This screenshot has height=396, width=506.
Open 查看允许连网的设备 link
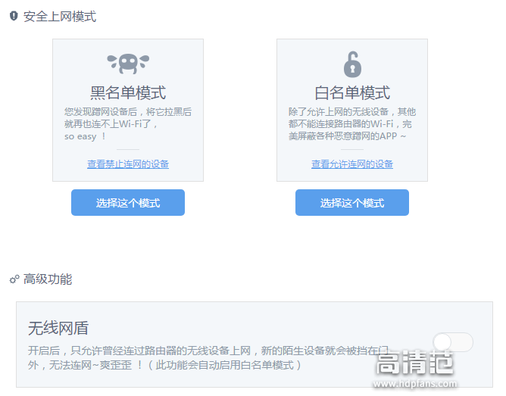(x=352, y=164)
